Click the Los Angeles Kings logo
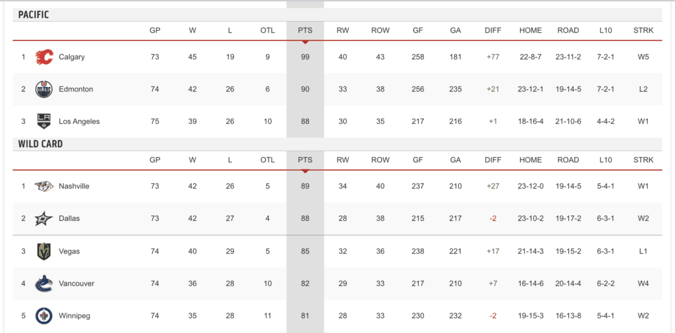This screenshot has width=675, height=333. point(44,121)
